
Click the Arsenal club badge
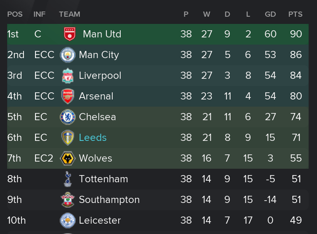coord(67,96)
